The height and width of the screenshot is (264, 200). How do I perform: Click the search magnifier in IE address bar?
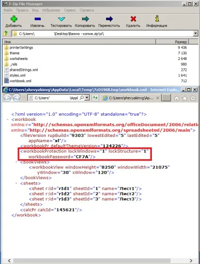tap(82, 98)
